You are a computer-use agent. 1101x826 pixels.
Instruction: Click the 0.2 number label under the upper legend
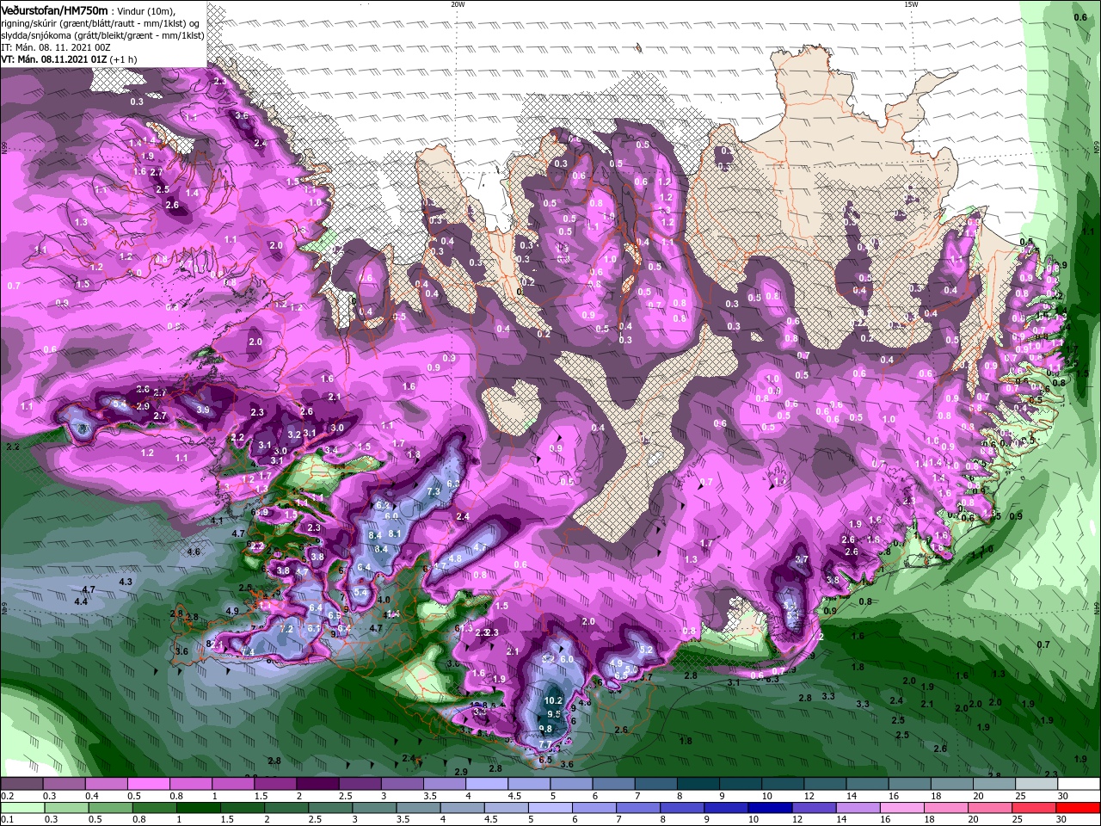(x=8, y=796)
